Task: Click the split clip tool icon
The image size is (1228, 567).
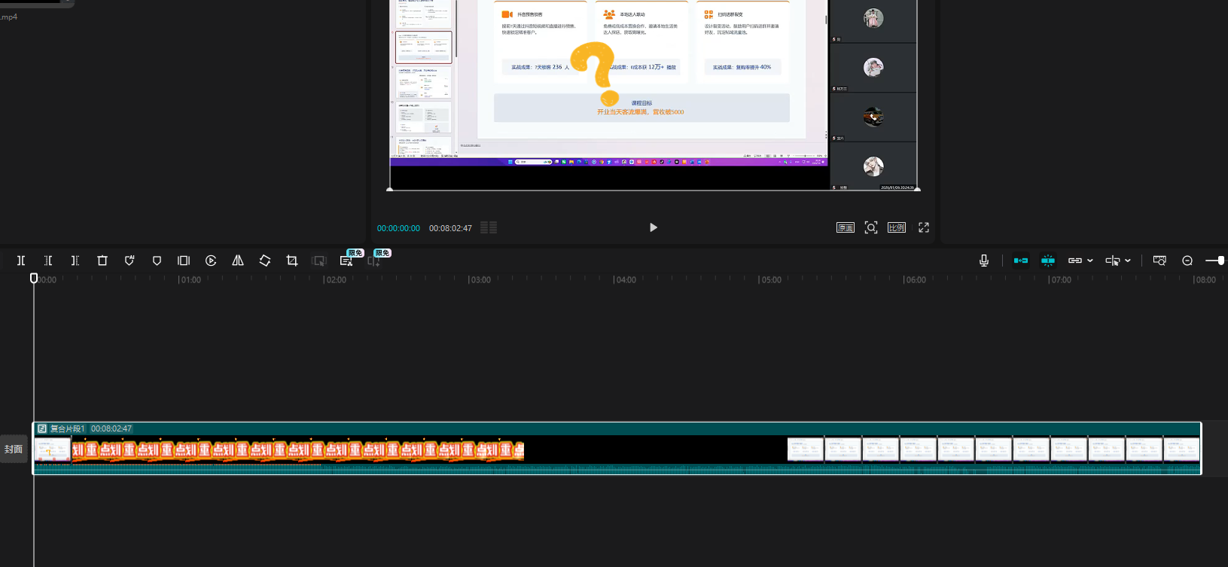Action: 21,261
